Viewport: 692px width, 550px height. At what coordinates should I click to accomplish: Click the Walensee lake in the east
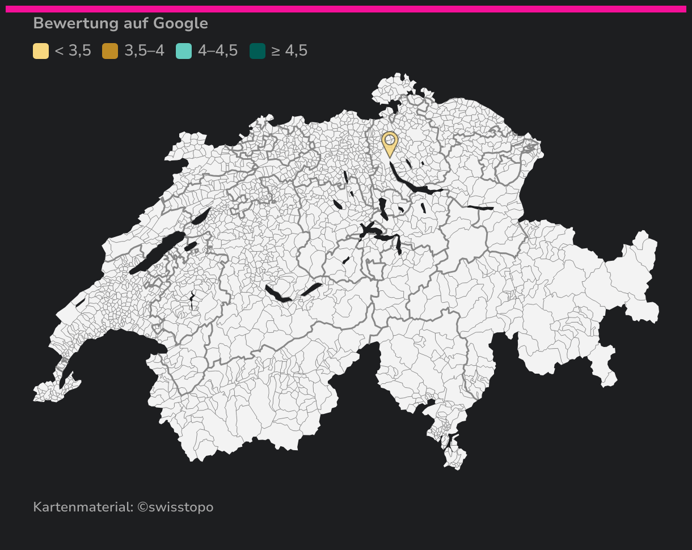click(480, 208)
